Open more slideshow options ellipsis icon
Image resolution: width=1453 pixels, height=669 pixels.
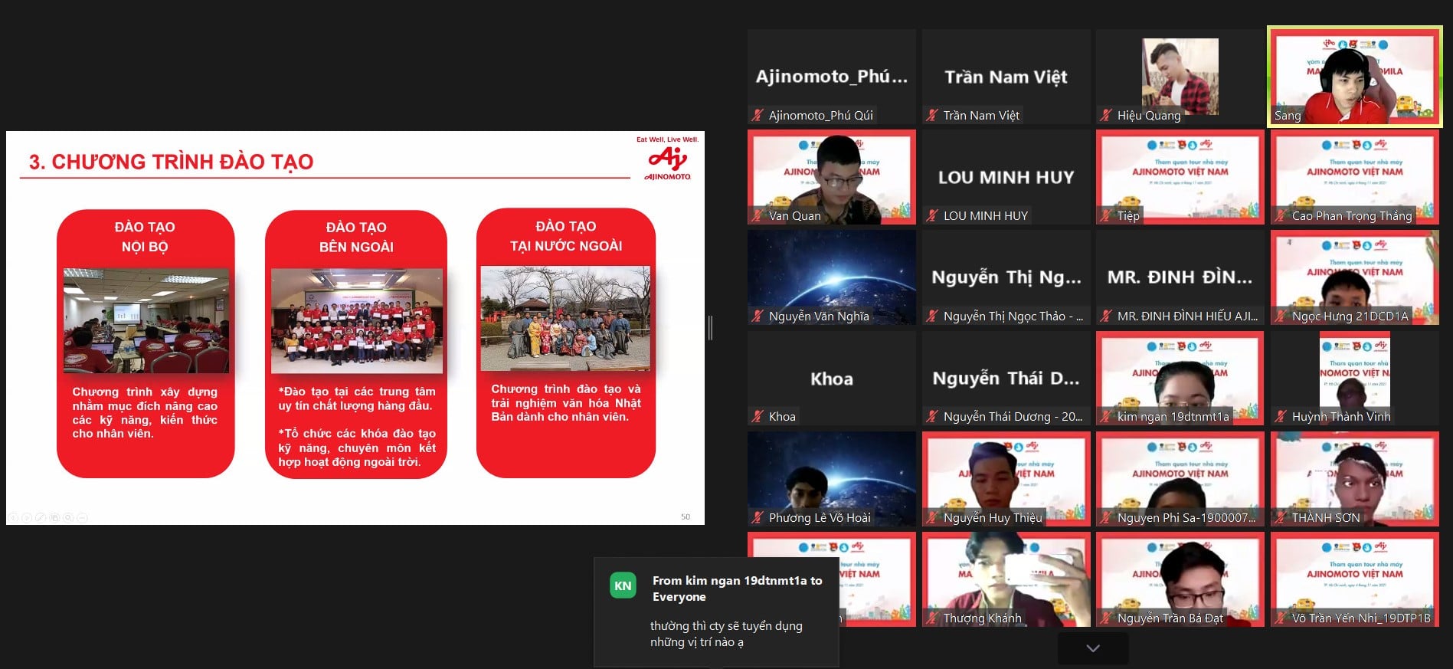(x=82, y=518)
